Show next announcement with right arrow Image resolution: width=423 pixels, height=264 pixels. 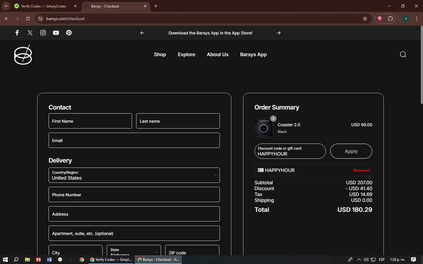pyautogui.click(x=279, y=33)
